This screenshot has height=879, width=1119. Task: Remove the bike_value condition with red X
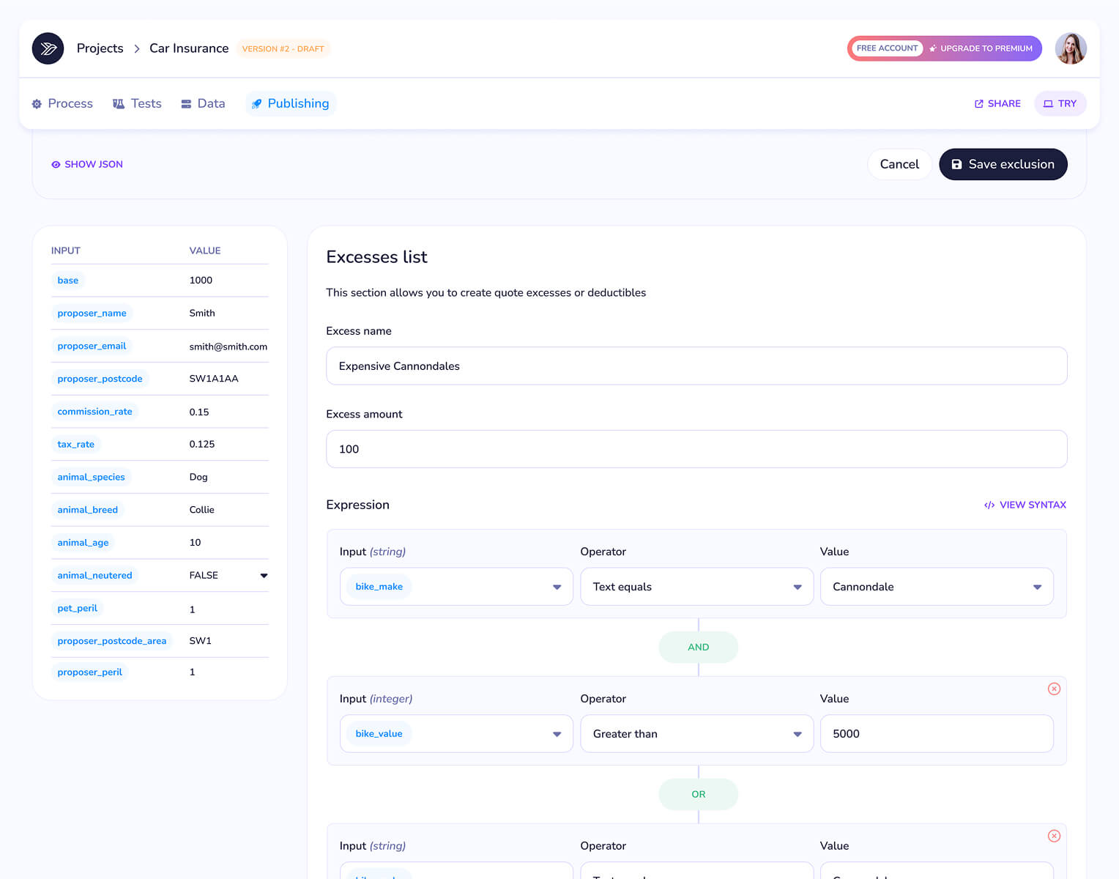[1054, 689]
